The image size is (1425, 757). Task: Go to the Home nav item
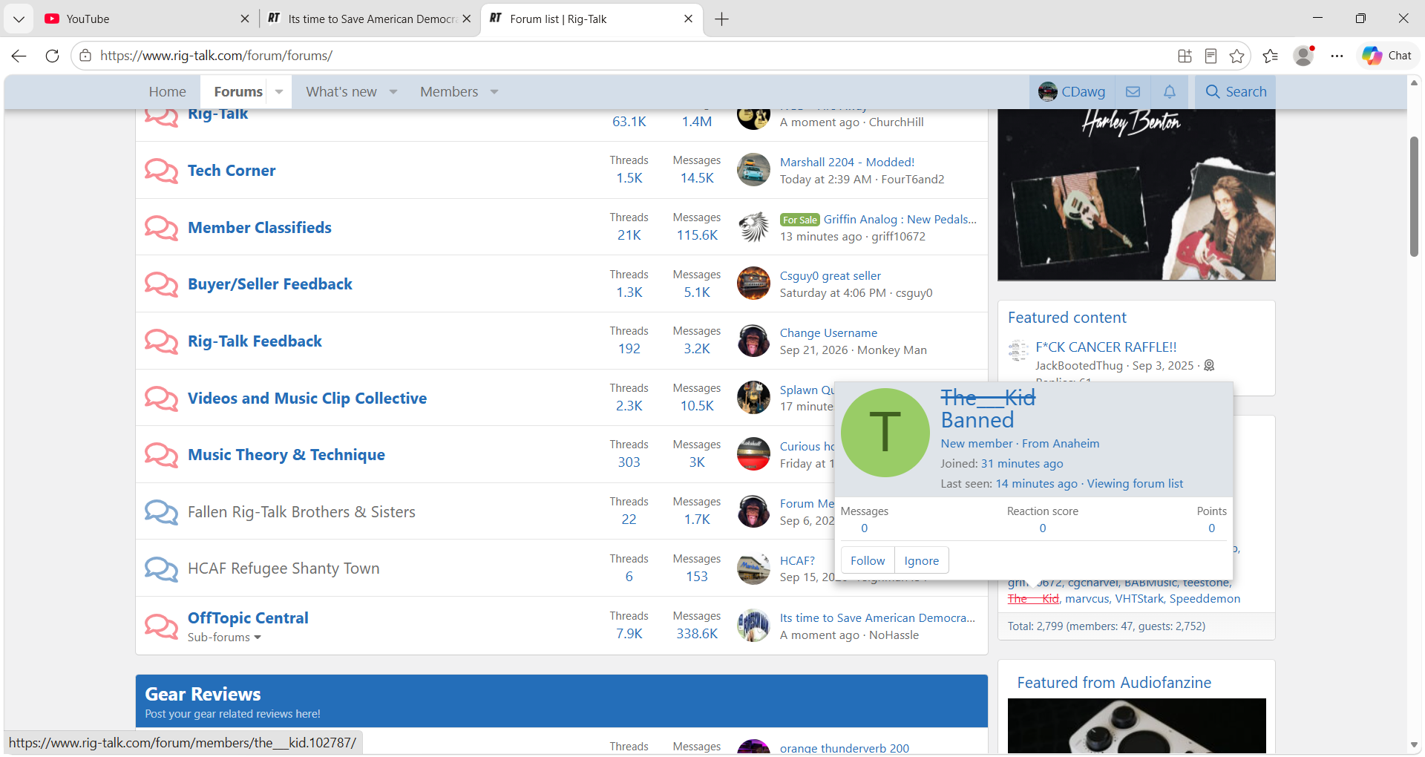167,92
